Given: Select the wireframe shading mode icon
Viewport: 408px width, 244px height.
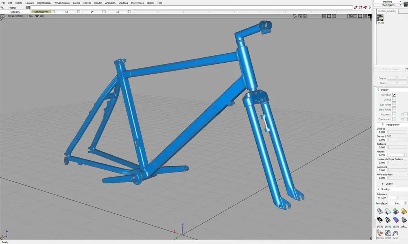Looking at the screenshot, I should coord(380,211).
